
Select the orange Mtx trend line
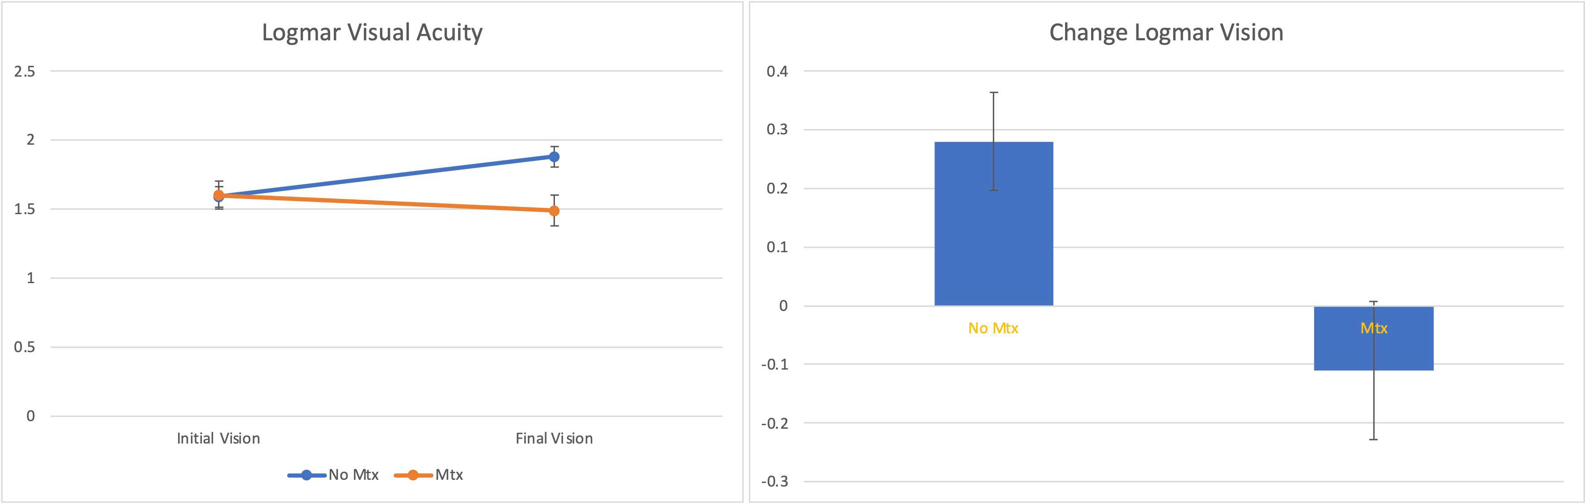(388, 203)
